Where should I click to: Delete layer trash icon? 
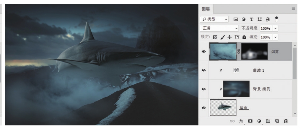(x=286, y=121)
